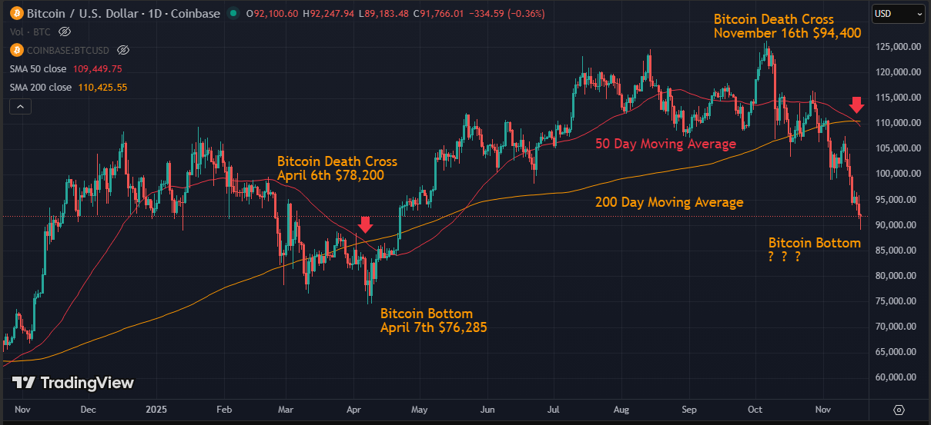Image resolution: width=931 pixels, height=425 pixels.
Task: Click the 60,000.00 price axis label
Action: pyautogui.click(x=896, y=377)
